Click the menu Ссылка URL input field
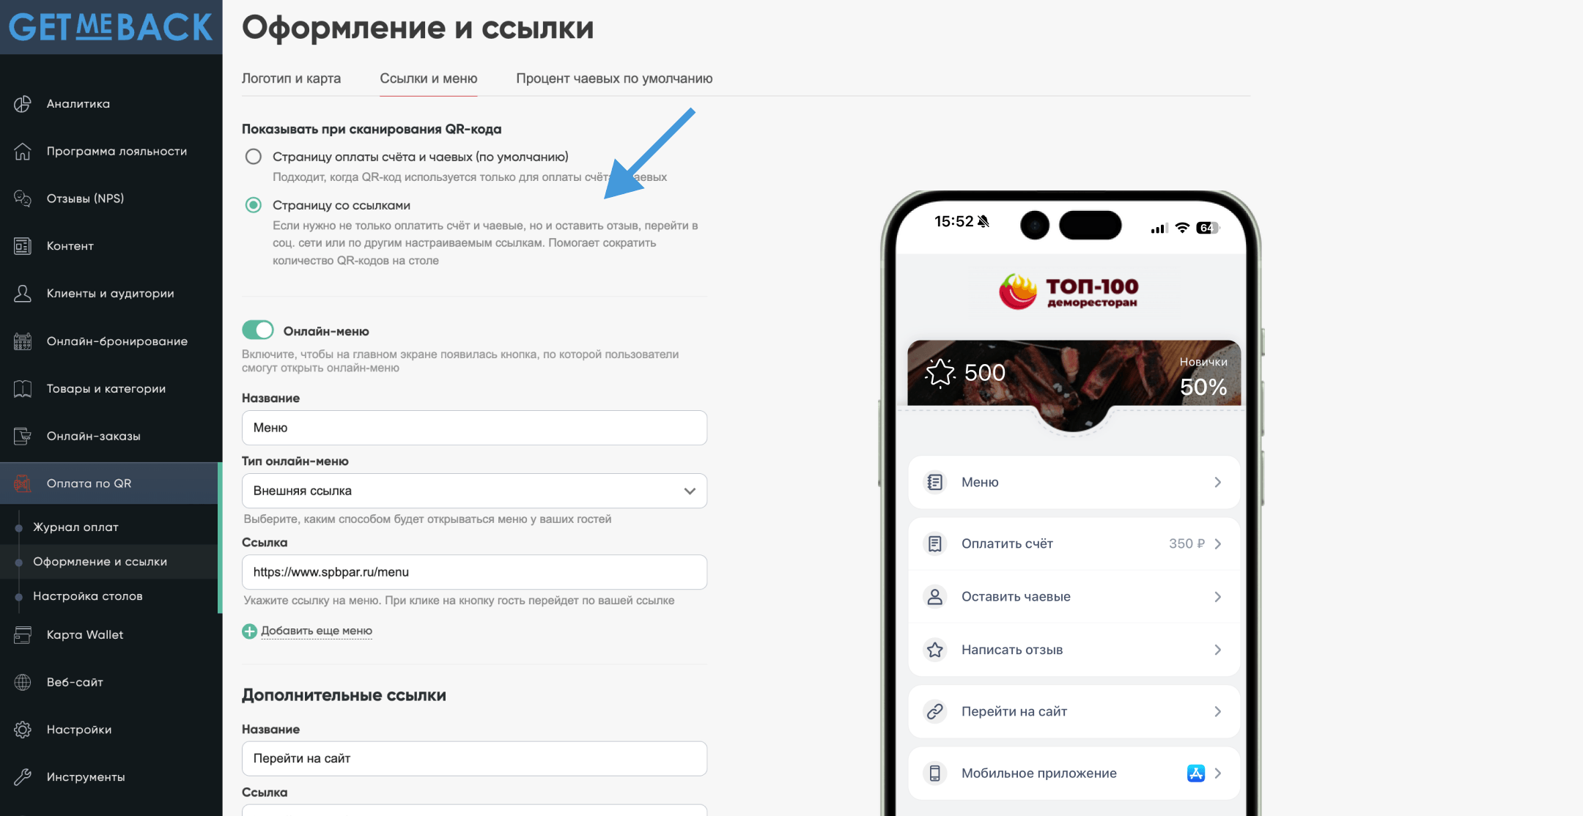 click(474, 572)
